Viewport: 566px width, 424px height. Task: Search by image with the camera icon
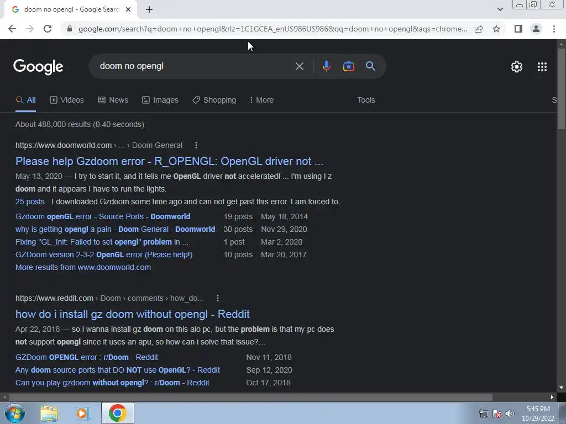pyautogui.click(x=349, y=66)
